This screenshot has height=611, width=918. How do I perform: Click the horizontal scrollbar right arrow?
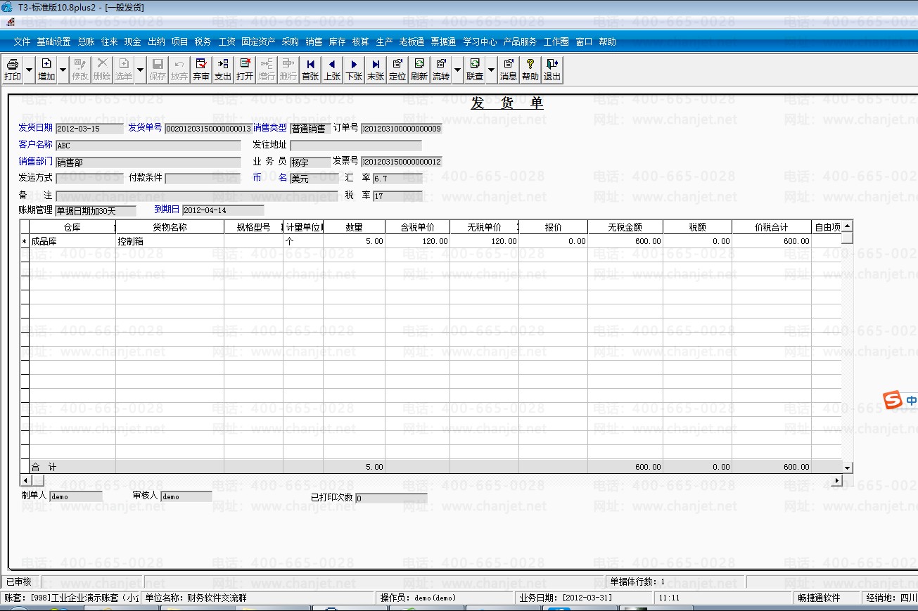coord(836,480)
